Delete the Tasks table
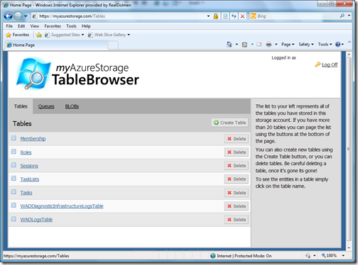 click(x=237, y=193)
